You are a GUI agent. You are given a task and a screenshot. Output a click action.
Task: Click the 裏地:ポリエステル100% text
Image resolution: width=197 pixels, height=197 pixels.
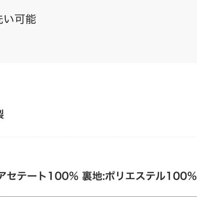[x=139, y=176]
